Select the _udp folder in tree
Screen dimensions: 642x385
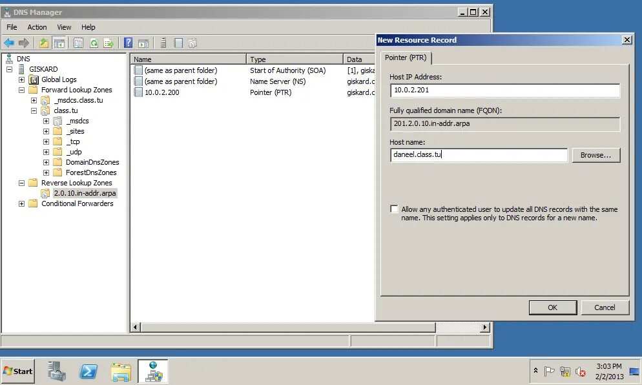[74, 152]
